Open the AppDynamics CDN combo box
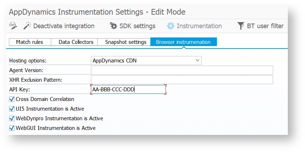This screenshot has width=305, height=152. 146,61
